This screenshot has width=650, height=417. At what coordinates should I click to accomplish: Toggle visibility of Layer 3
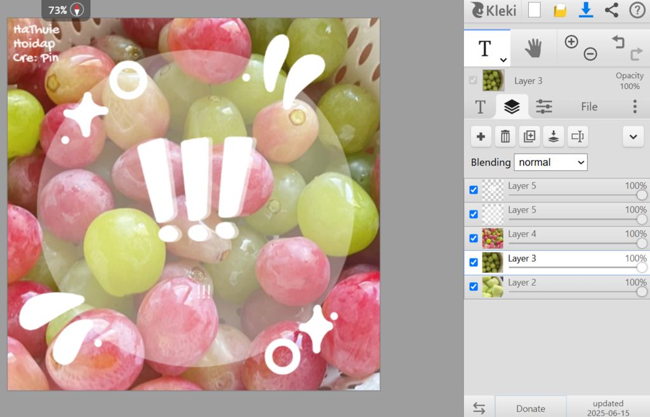[x=474, y=262]
